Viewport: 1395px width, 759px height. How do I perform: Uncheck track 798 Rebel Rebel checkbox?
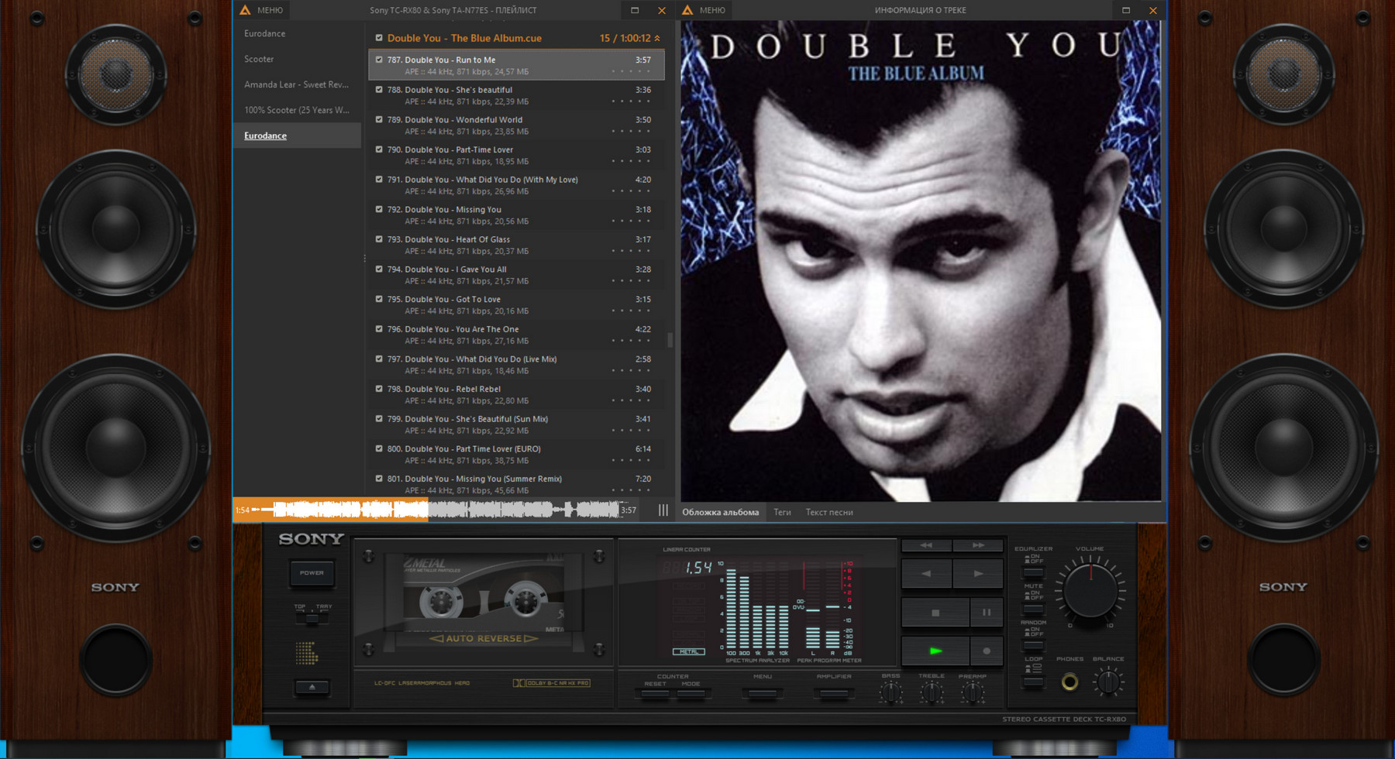(x=379, y=389)
